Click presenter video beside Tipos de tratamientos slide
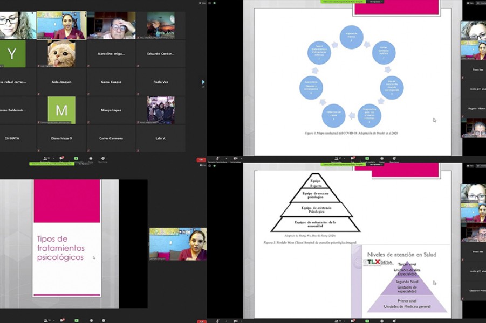 [x=178, y=244]
